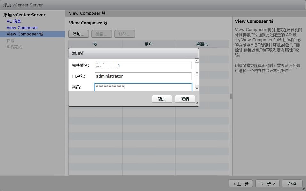Click 取消 at the bottom right of wizard
This screenshot has width=306, height=191.
pos(292,183)
